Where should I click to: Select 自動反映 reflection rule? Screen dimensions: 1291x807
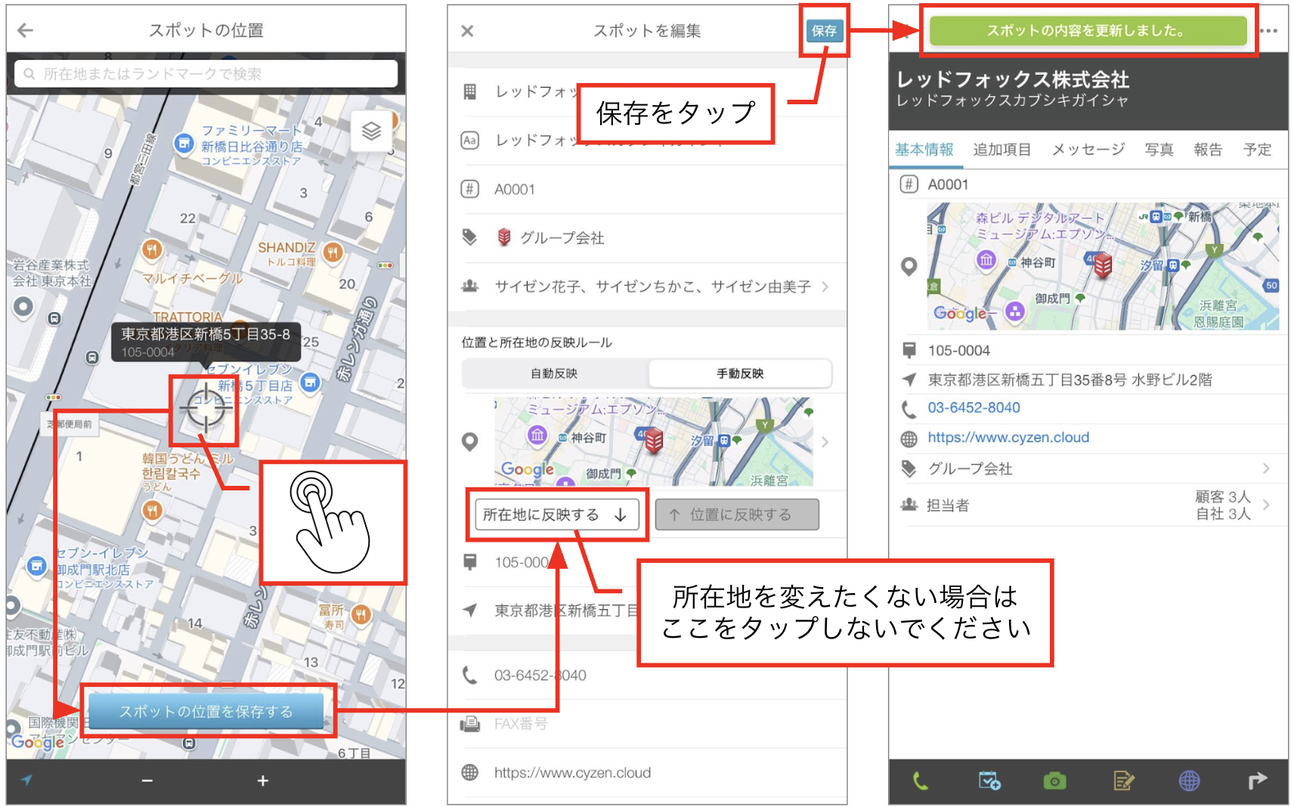tap(554, 373)
